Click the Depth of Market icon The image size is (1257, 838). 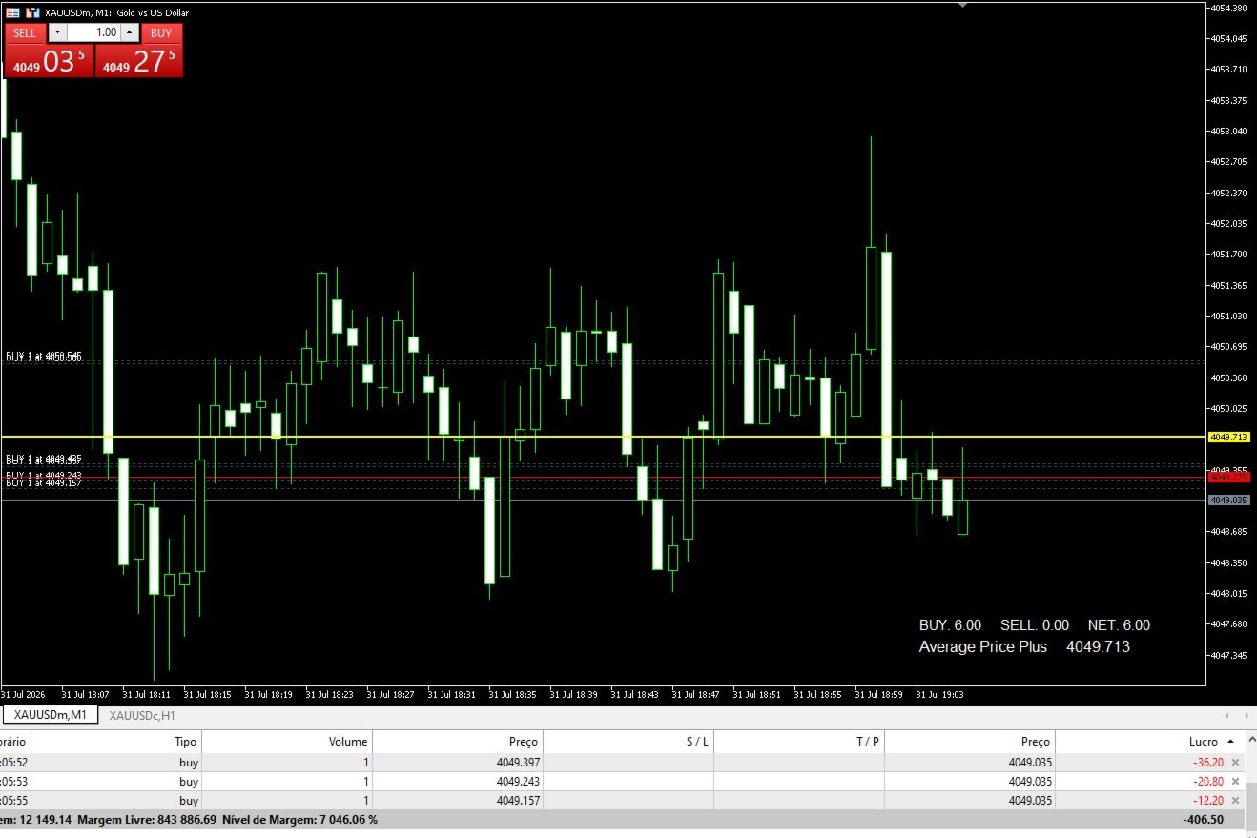coord(12,12)
